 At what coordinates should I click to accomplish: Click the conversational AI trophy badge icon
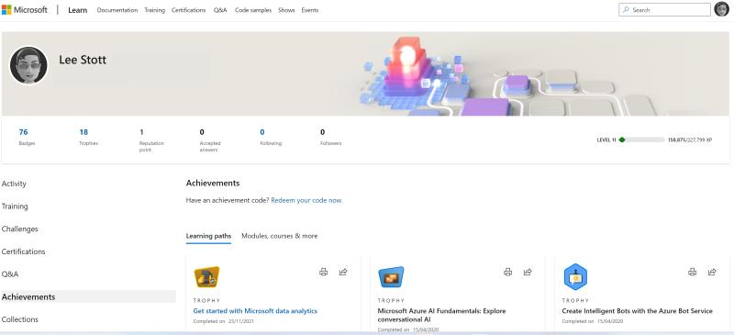[391, 277]
